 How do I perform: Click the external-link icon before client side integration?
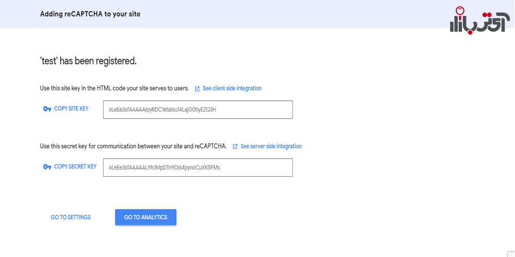[x=197, y=89]
